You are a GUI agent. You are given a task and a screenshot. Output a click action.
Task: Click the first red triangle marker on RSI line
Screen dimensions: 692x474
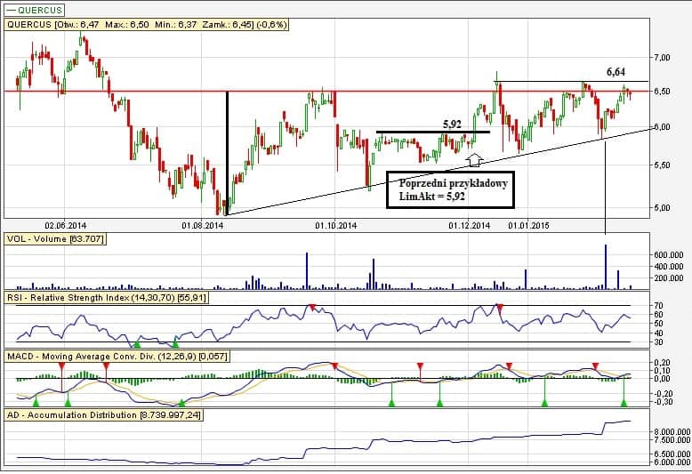click(x=311, y=308)
